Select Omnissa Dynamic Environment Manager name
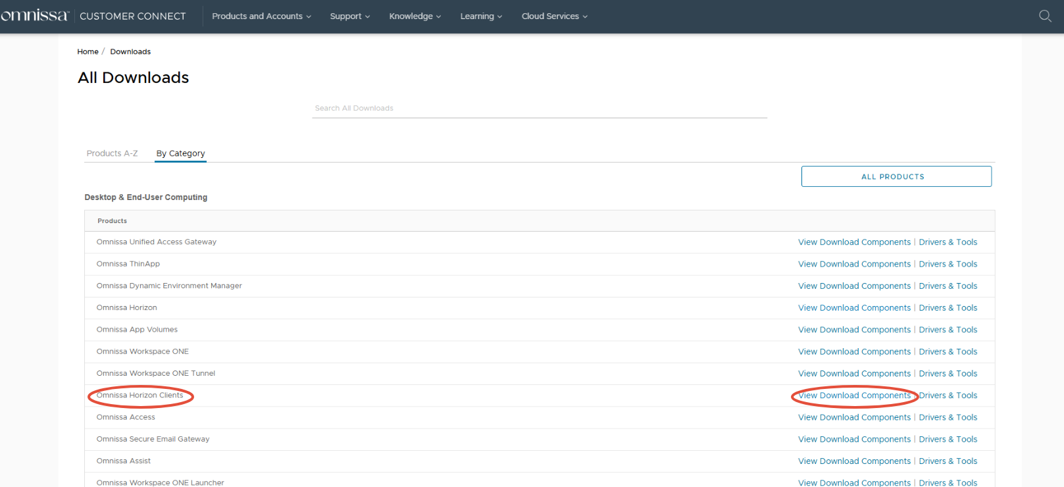This screenshot has height=487, width=1064. click(169, 286)
